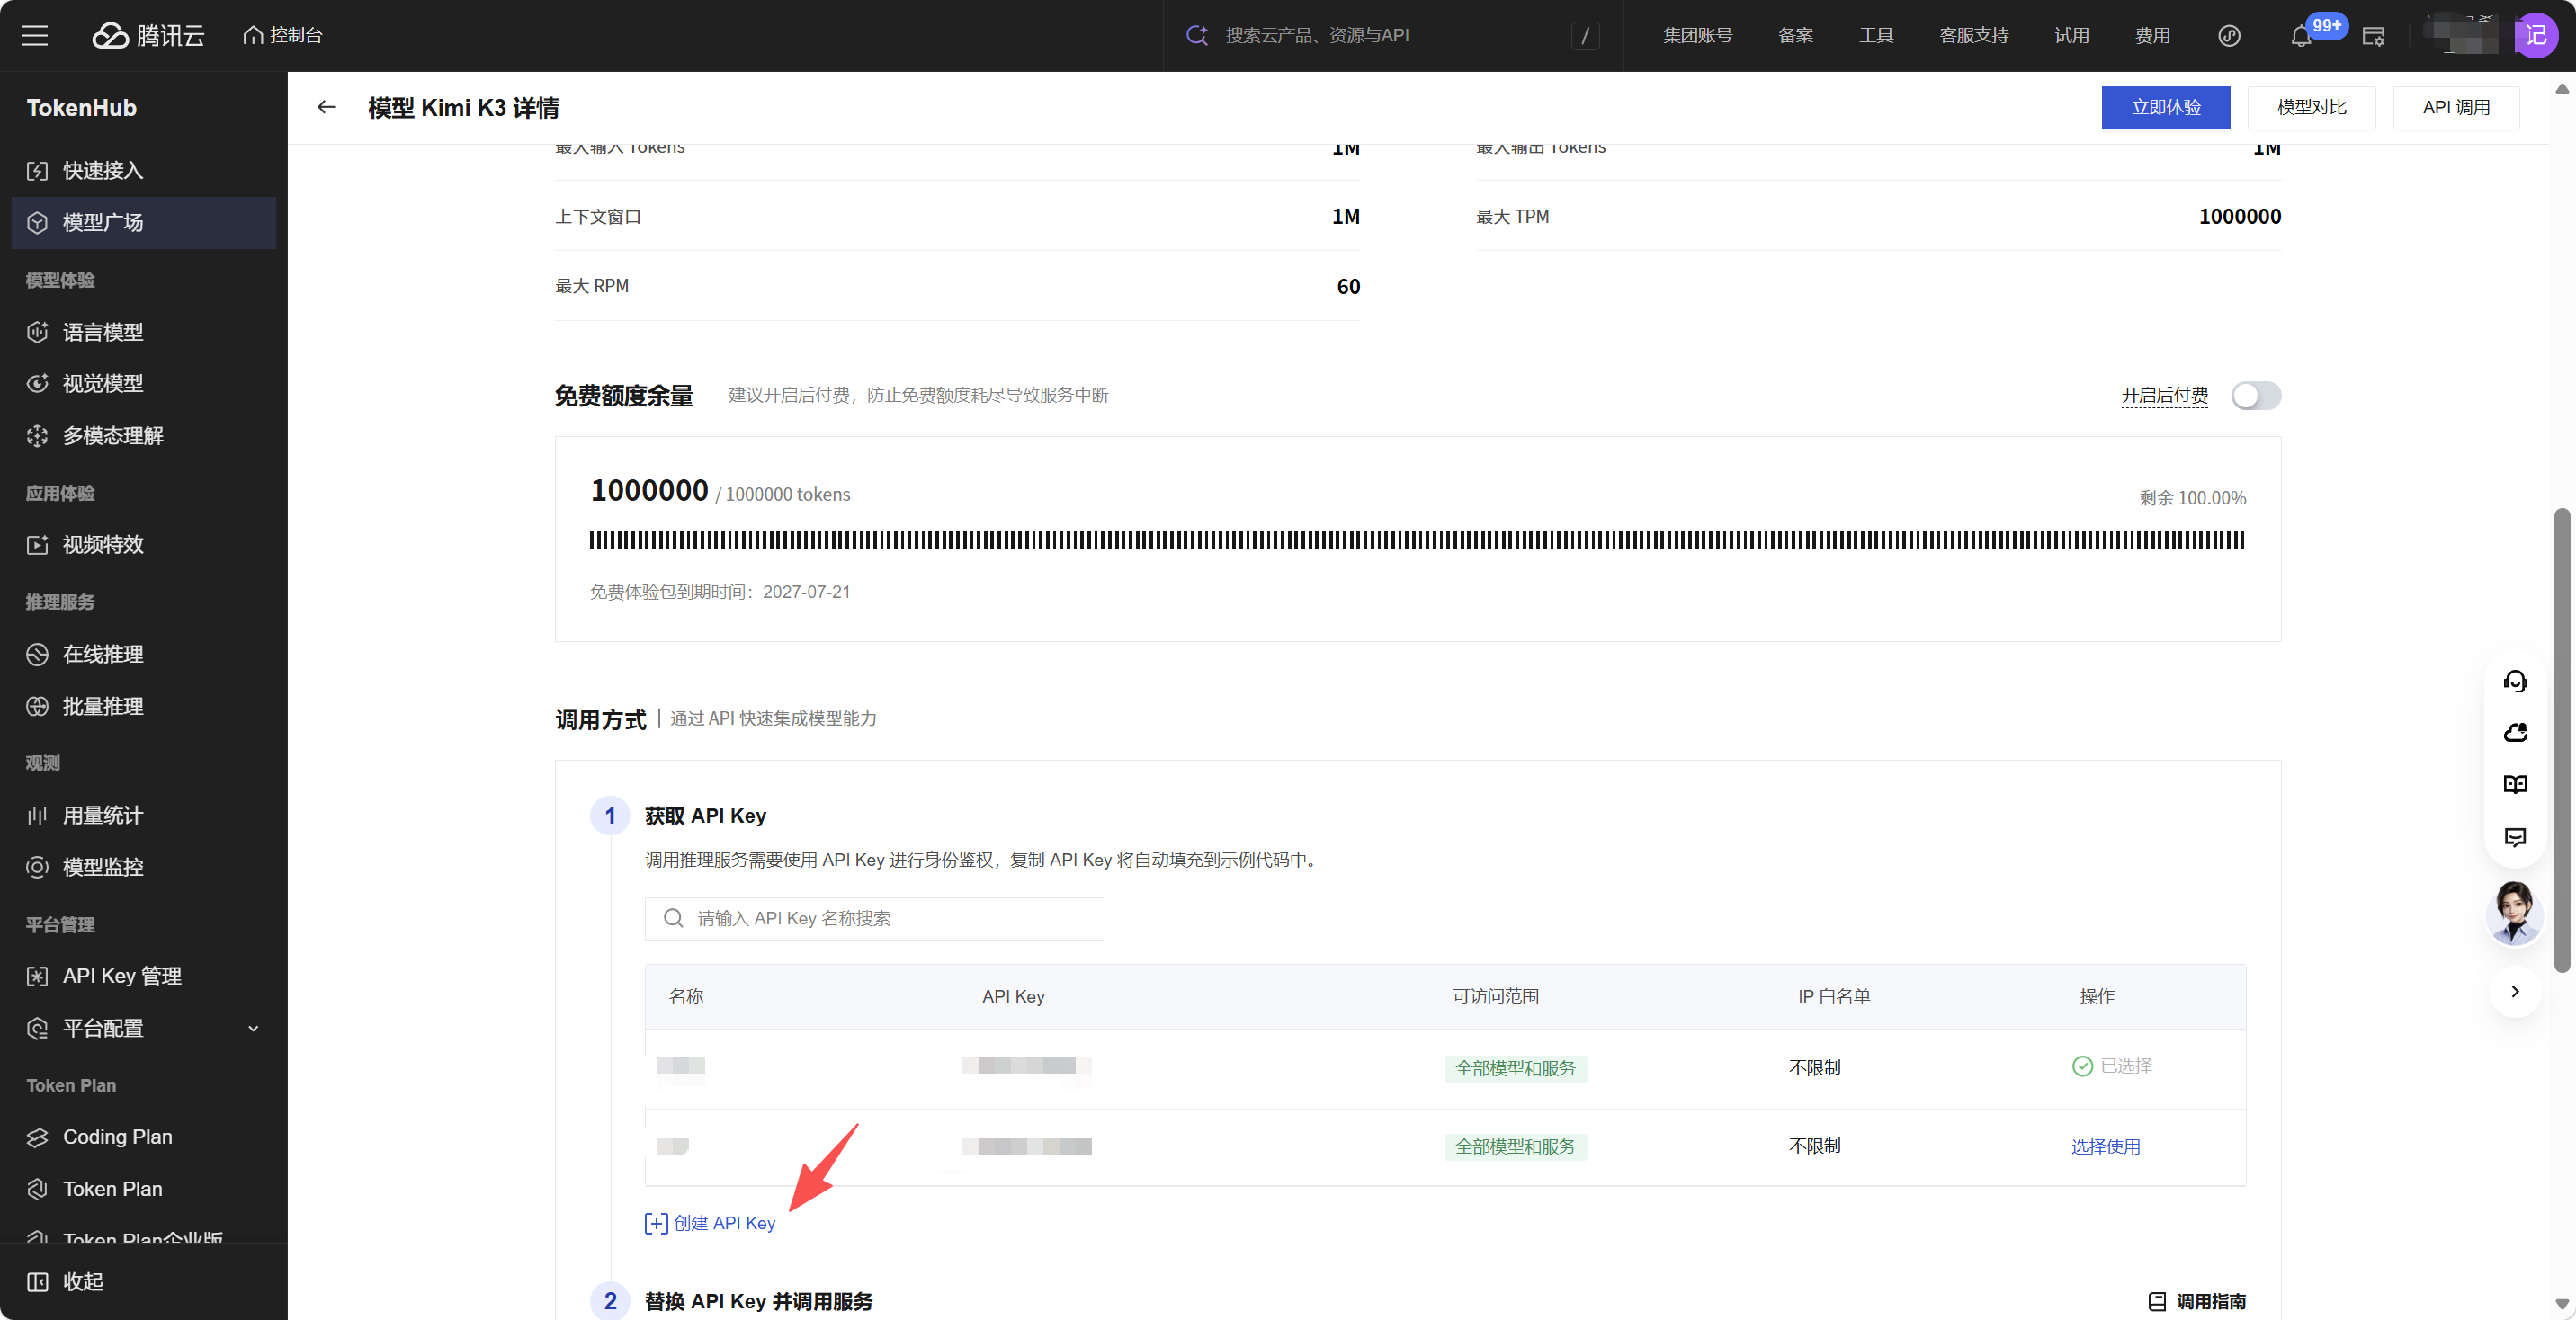Click the 创建 API Key link
The width and height of the screenshot is (2576, 1320).
[710, 1223]
